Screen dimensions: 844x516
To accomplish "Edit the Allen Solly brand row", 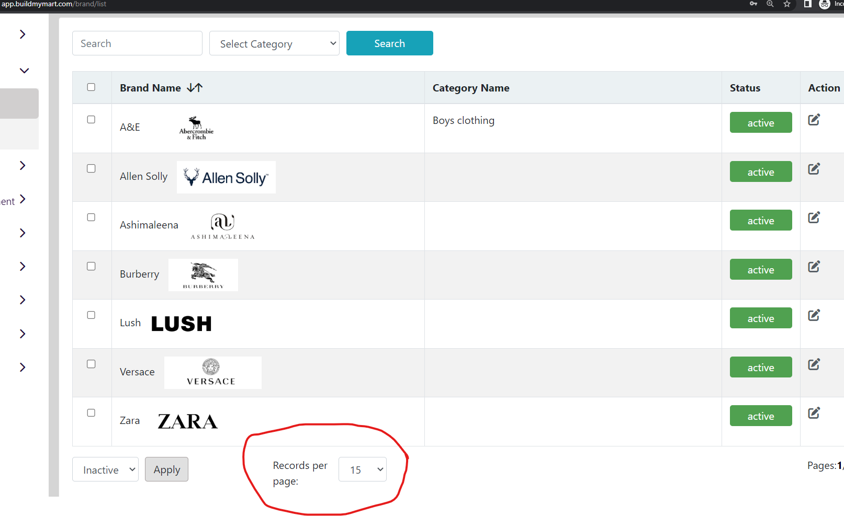I will pos(814,169).
